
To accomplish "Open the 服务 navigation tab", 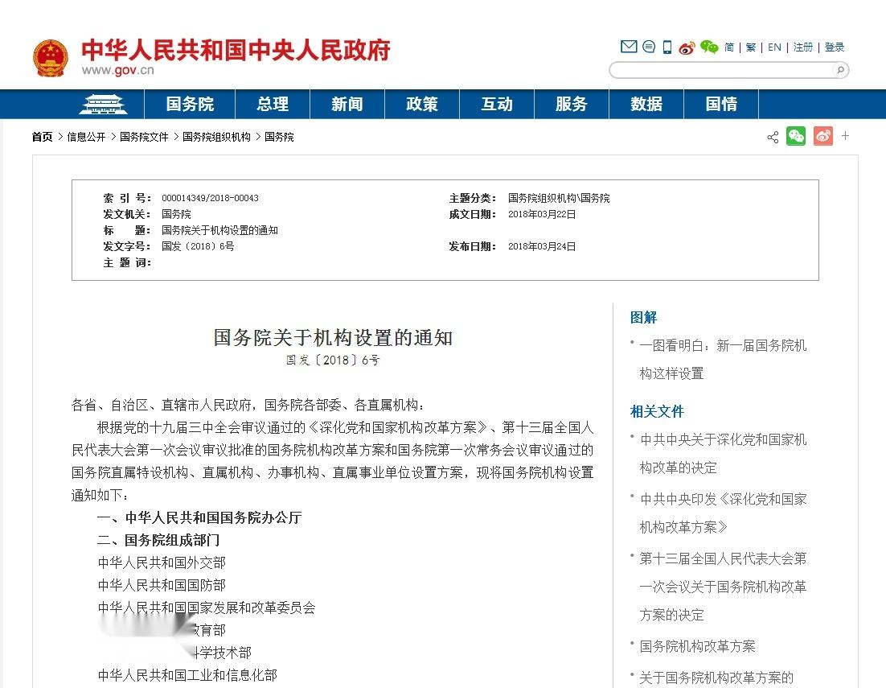I will [x=572, y=104].
